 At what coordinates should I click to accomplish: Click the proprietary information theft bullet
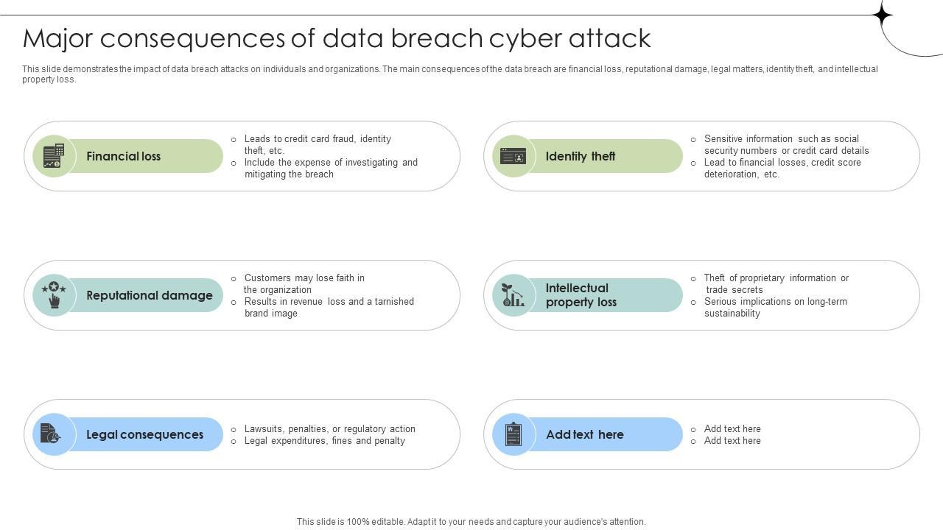point(776,283)
